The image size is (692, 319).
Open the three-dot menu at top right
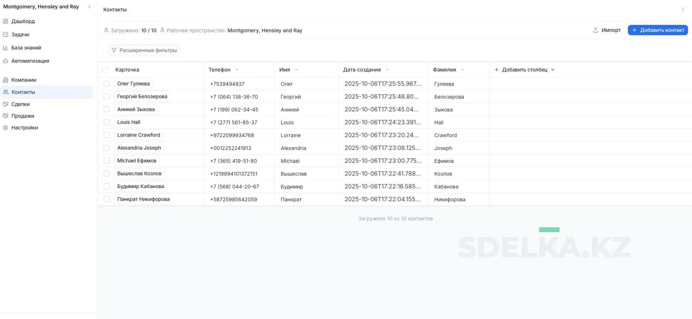click(682, 10)
